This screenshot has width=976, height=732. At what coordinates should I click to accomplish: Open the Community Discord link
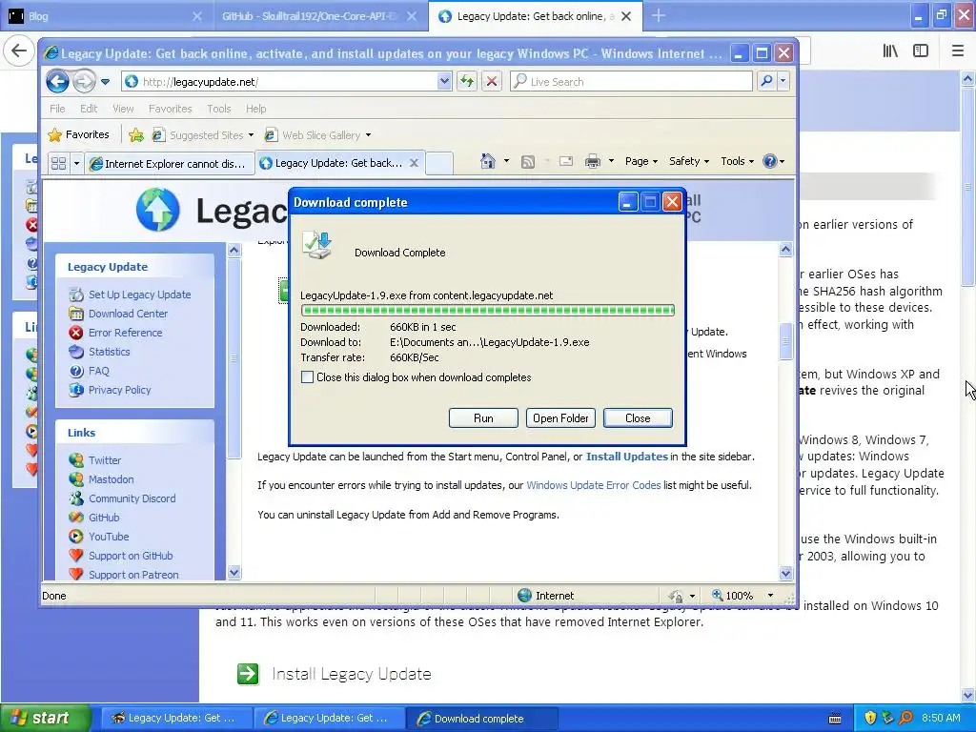tap(132, 498)
